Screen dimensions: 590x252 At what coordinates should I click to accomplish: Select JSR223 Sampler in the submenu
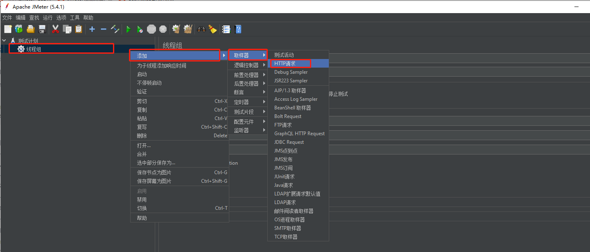click(298, 81)
